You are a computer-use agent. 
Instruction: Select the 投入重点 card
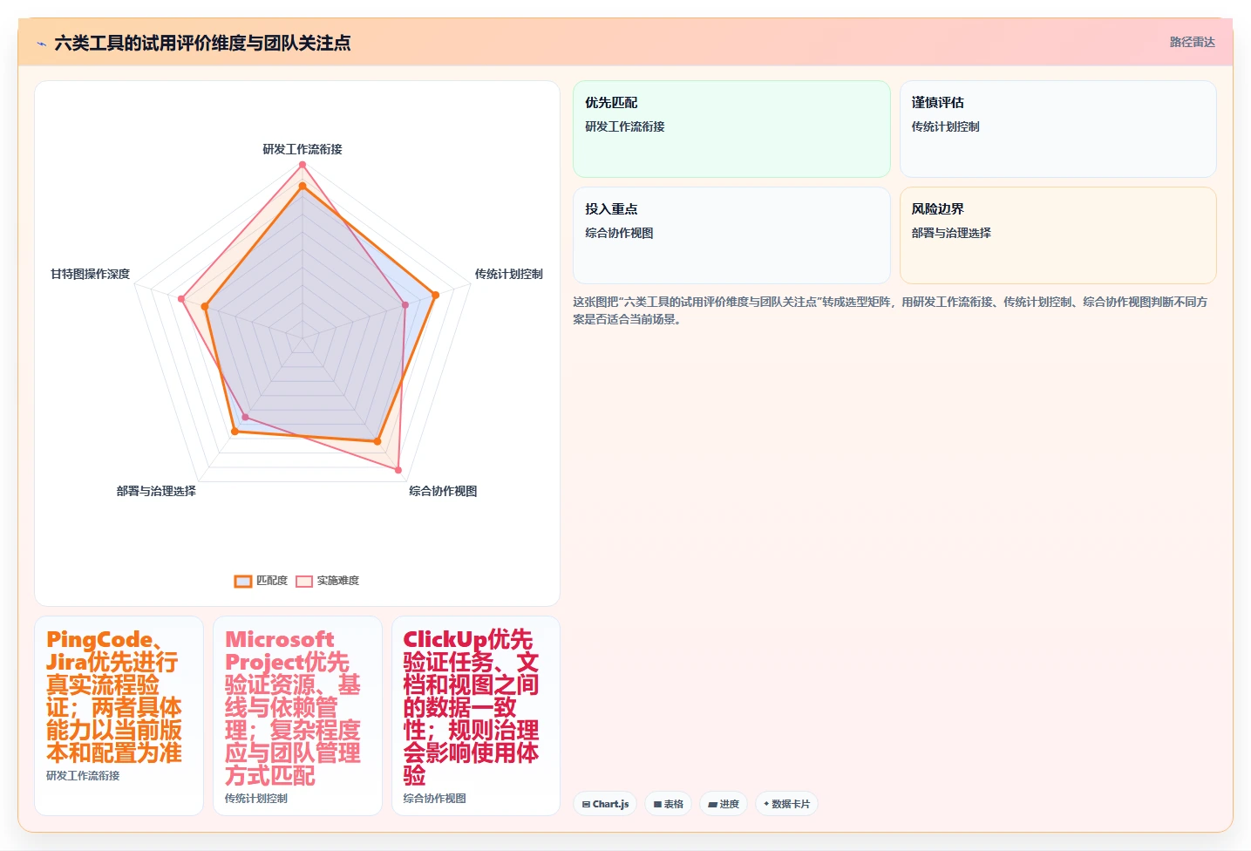click(x=731, y=235)
